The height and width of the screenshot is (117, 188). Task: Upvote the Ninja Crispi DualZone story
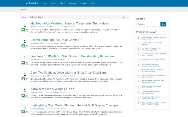[23, 79]
